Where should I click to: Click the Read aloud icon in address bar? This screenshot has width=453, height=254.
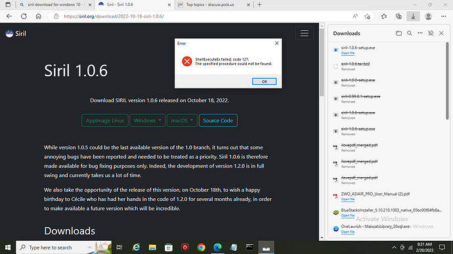(355, 16)
